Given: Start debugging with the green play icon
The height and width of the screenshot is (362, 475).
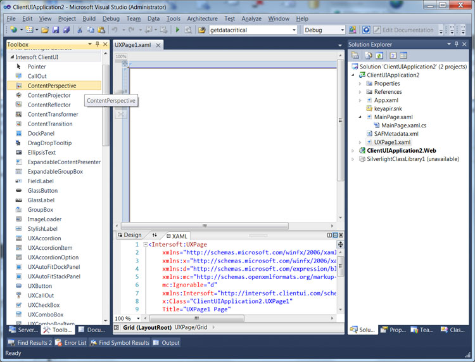Looking at the screenshot, I should (177, 30).
